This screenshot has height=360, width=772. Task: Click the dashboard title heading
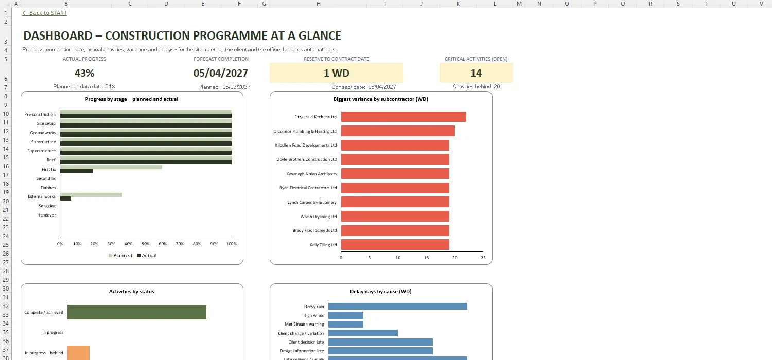tap(182, 35)
